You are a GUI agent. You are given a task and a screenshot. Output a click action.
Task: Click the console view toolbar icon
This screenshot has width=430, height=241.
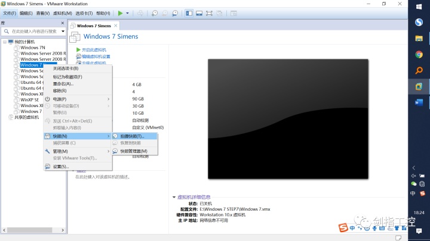(234, 13)
